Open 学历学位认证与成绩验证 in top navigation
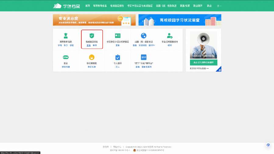Image resolution: width=274 pixels, height=154 pixels. (x=140, y=6)
